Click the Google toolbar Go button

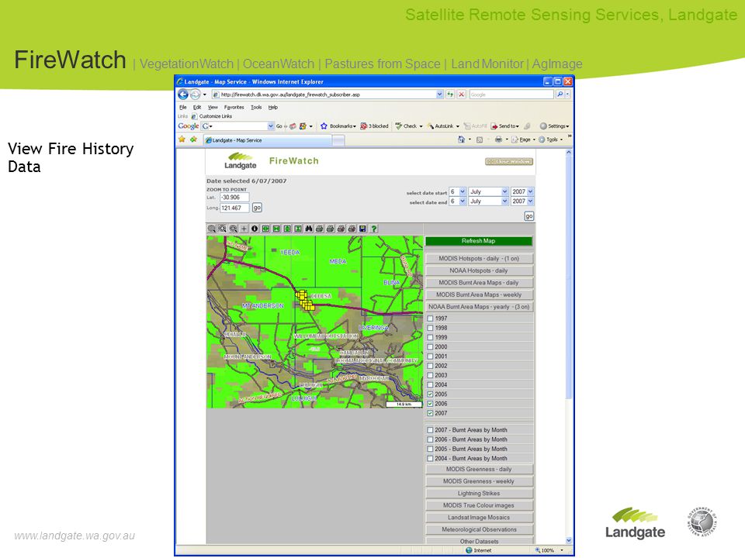click(x=279, y=126)
